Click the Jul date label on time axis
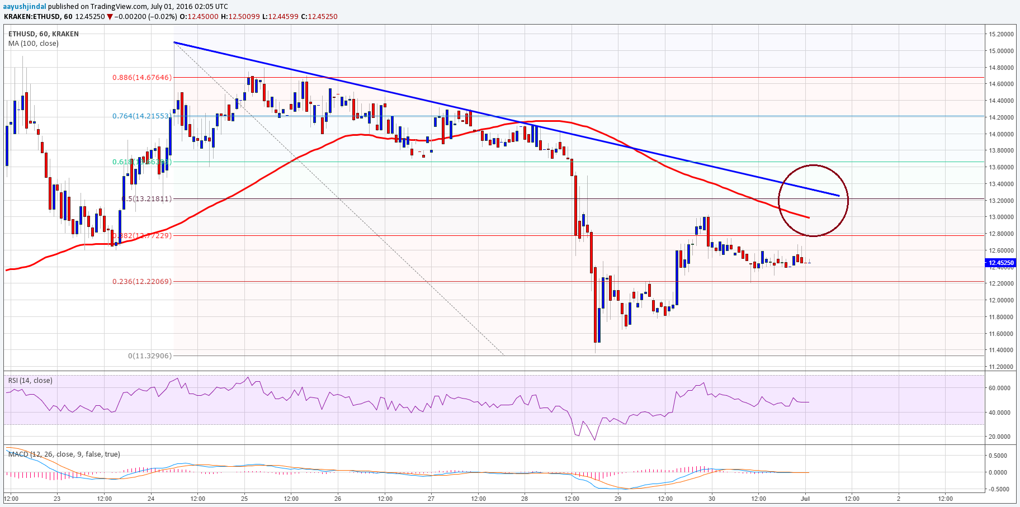The width and height of the screenshot is (1020, 507). point(805,499)
